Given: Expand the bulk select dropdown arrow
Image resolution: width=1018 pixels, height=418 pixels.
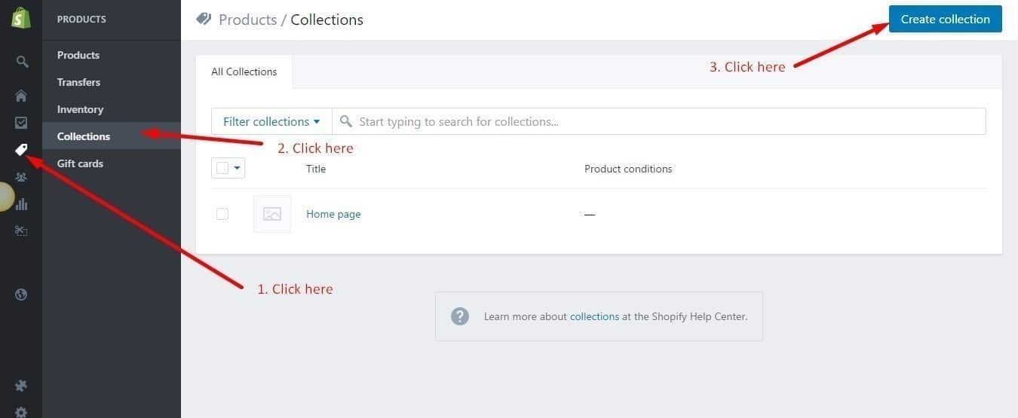Looking at the screenshot, I should click(238, 169).
